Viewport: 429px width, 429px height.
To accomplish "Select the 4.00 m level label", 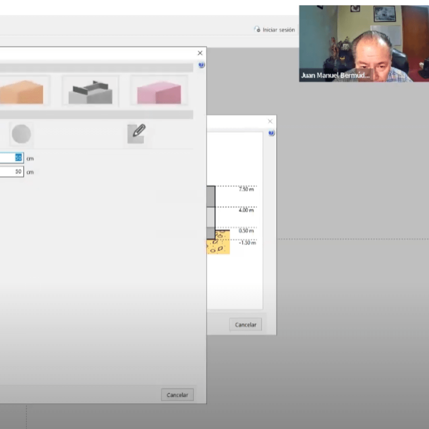I will pyautogui.click(x=246, y=210).
